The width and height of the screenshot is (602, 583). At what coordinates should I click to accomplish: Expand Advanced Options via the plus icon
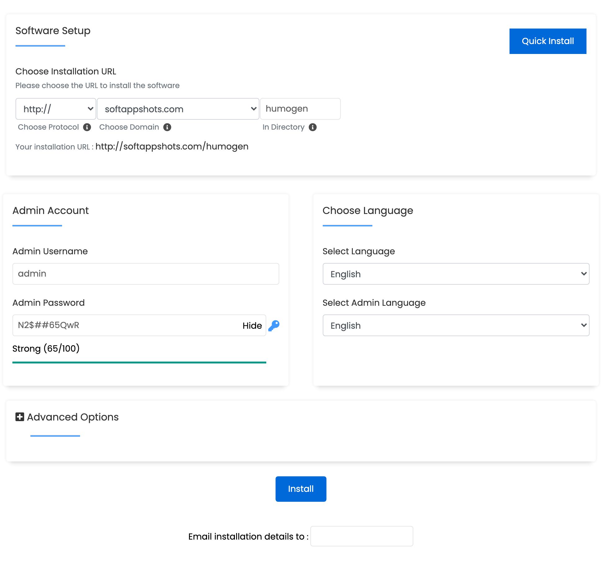pyautogui.click(x=20, y=417)
